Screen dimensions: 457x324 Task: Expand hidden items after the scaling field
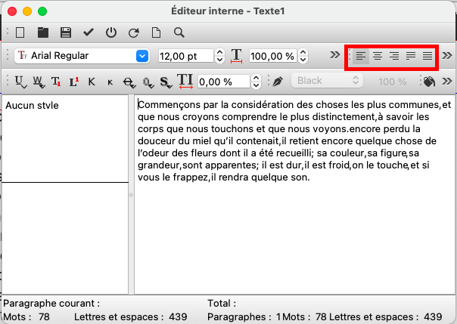pyautogui.click(x=335, y=54)
